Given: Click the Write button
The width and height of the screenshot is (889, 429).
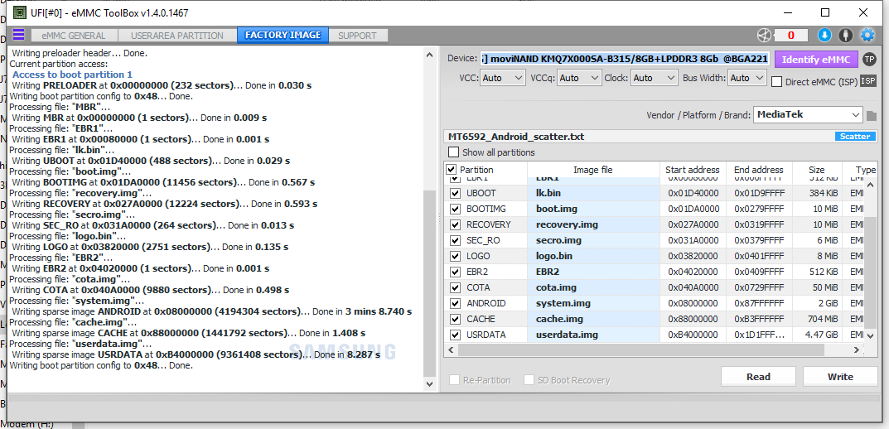Looking at the screenshot, I should [x=840, y=377].
